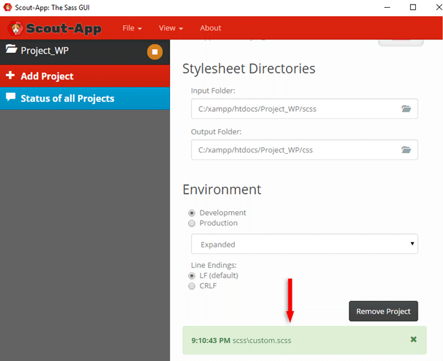Image resolution: width=443 pixels, height=361 pixels.
Task: Open the View menu
Action: [x=171, y=28]
